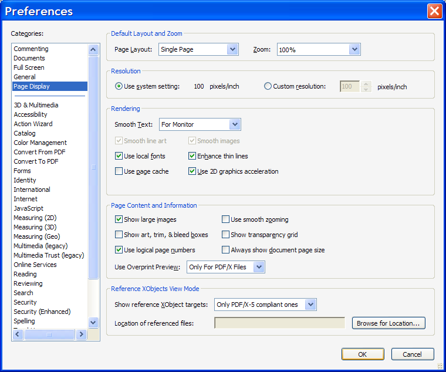The height and width of the screenshot is (372, 446).
Task: Click the left arrow of the horizontal scrollbar
Action: 18,334
